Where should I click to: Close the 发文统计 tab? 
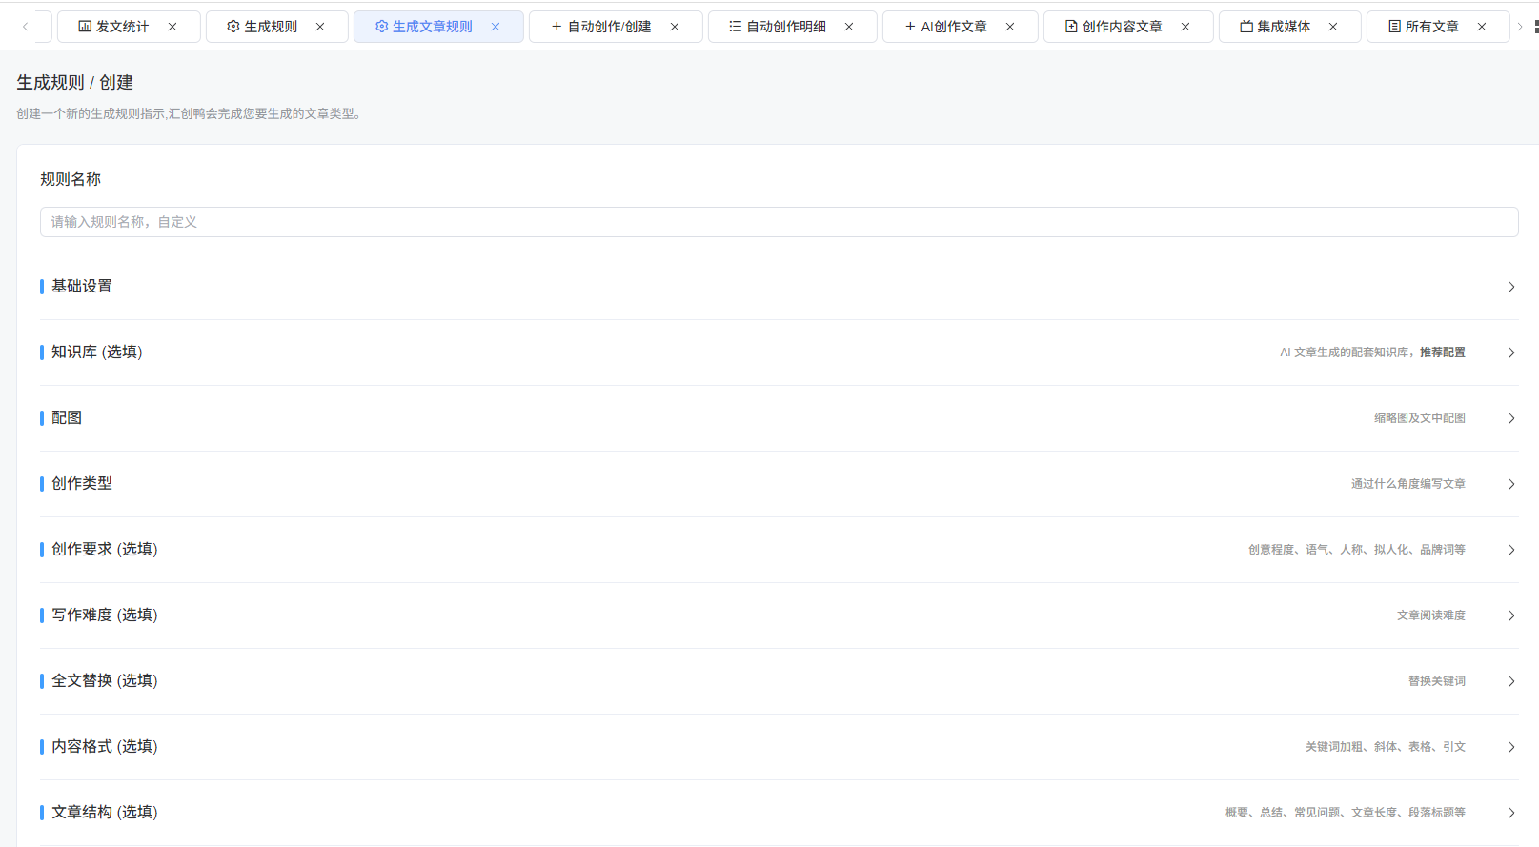coord(172,27)
